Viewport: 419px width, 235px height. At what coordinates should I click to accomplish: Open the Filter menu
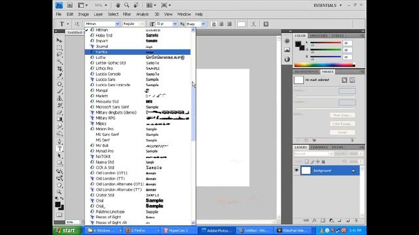[x=127, y=14]
